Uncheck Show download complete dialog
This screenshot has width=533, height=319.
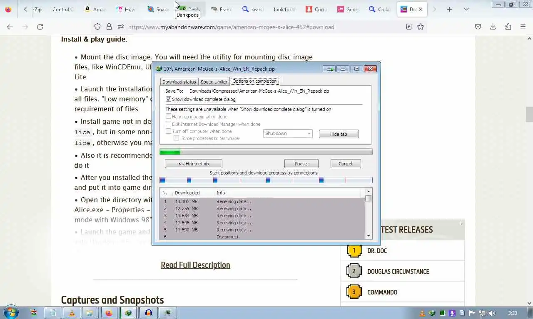click(x=168, y=99)
